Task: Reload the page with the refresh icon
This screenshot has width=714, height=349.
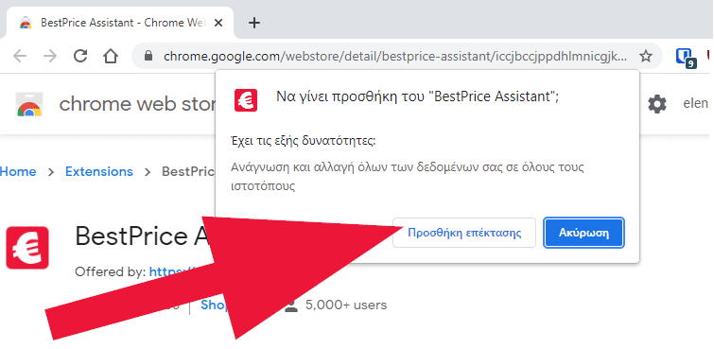Action: point(80,56)
